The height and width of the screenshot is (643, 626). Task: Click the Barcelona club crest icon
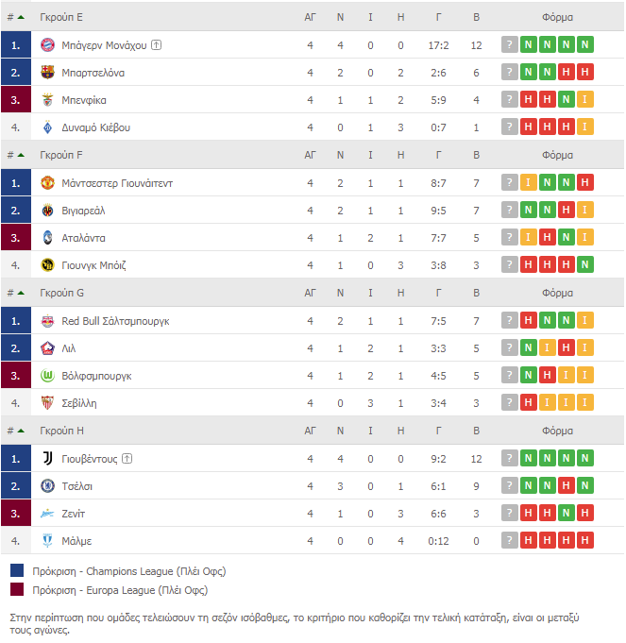coord(48,72)
